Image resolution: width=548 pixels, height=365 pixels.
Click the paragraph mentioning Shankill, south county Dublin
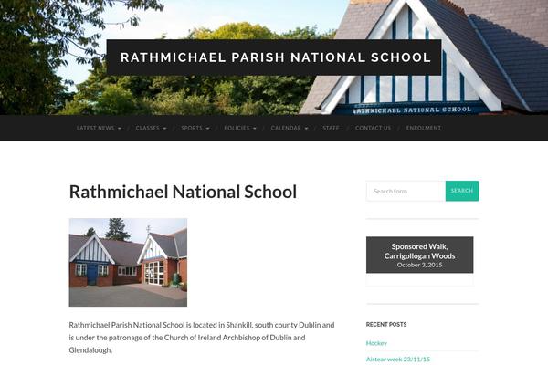click(202, 337)
